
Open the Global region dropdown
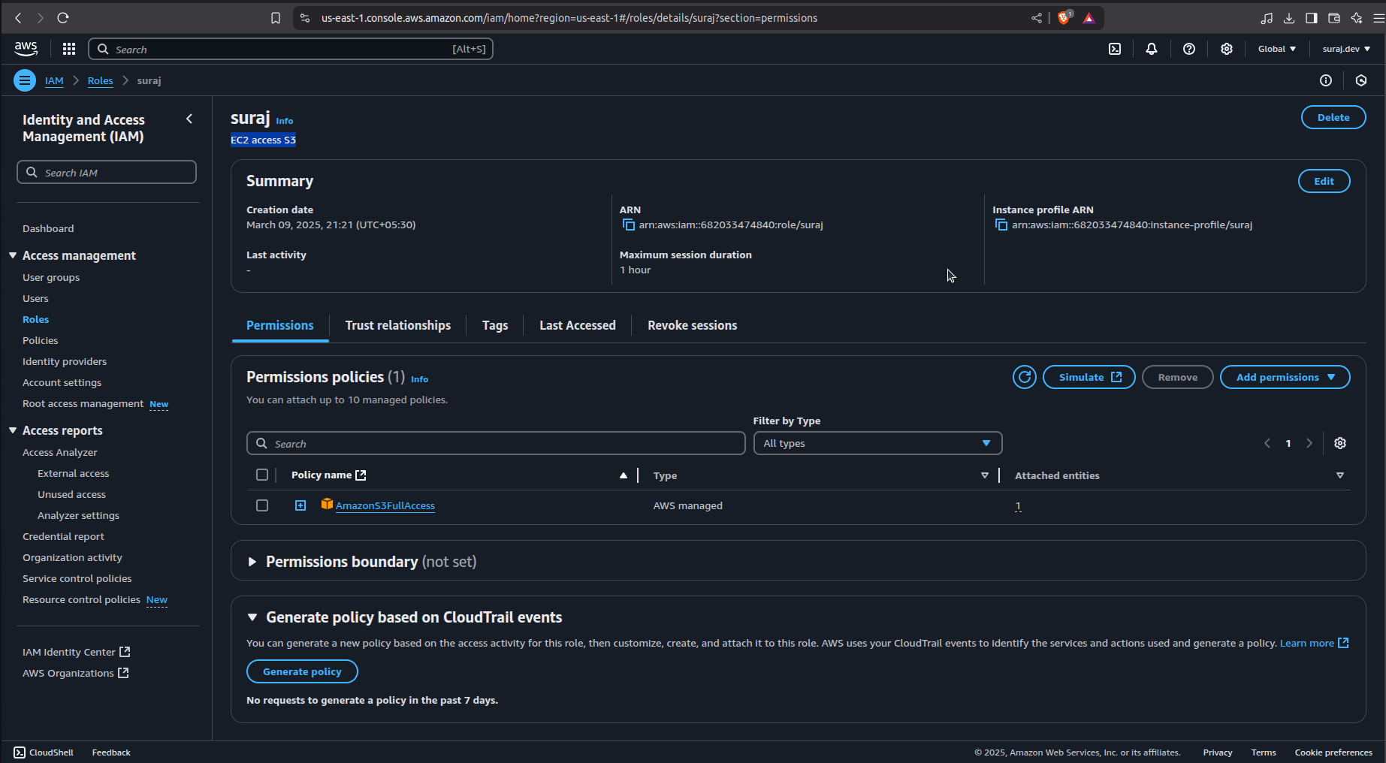1277,49
